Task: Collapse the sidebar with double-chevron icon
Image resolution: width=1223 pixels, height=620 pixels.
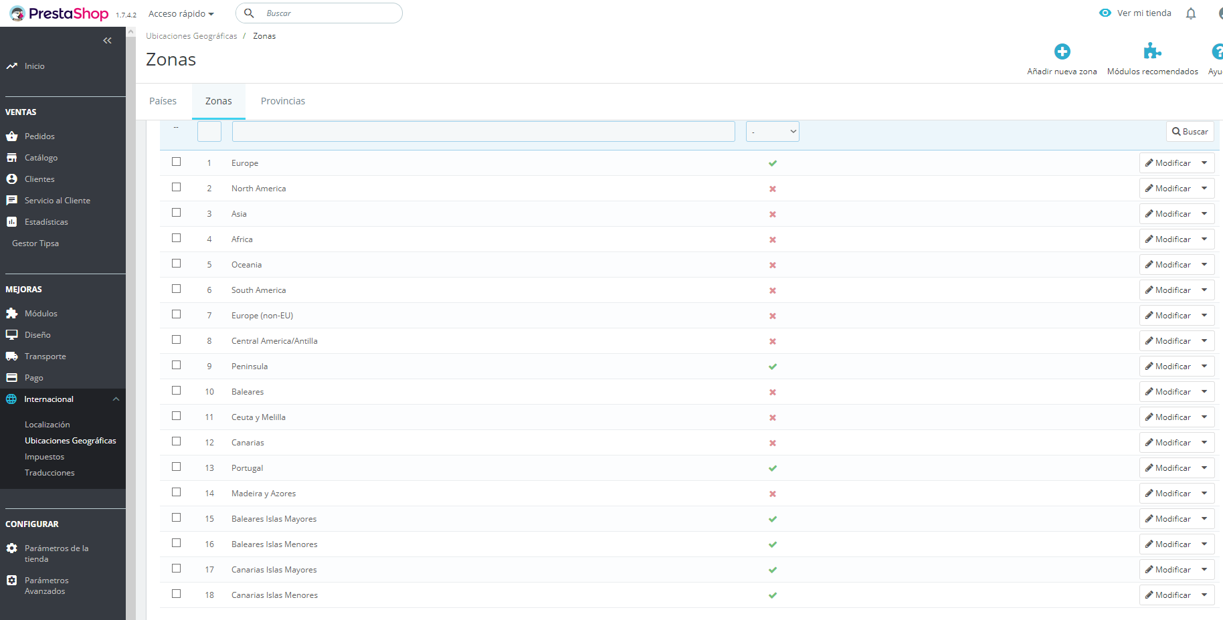Action: coord(107,41)
